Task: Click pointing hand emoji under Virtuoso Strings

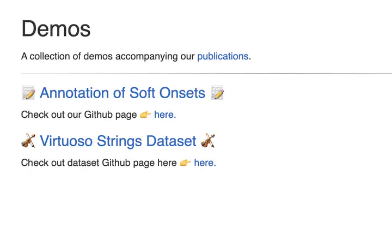Action: coord(185,163)
